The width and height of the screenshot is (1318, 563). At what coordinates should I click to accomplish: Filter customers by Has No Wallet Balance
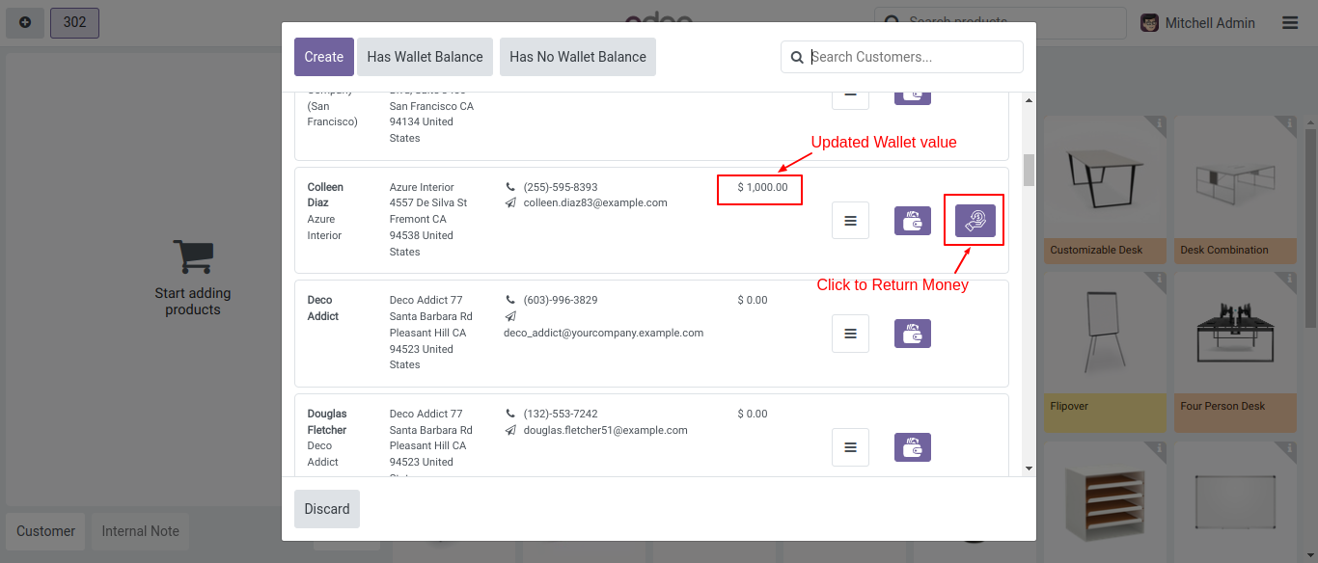[x=578, y=57]
